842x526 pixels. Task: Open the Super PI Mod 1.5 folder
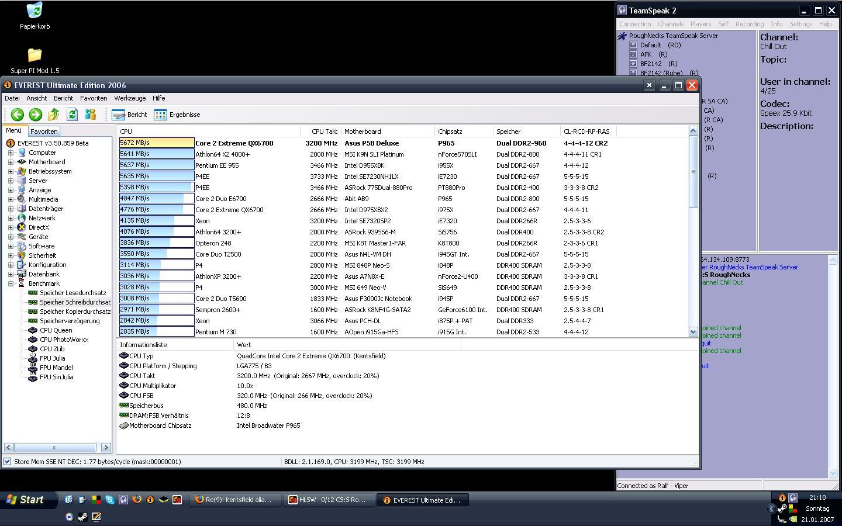pyautogui.click(x=34, y=61)
